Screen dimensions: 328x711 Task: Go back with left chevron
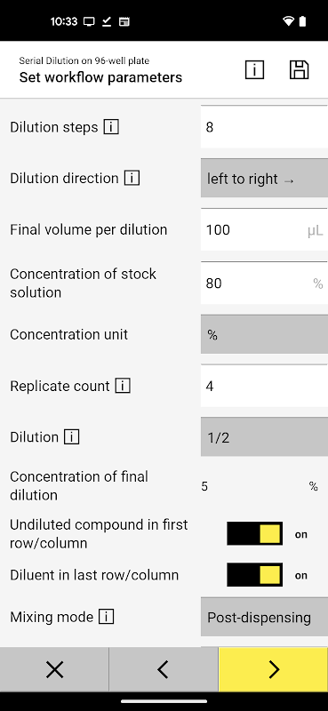point(164,669)
